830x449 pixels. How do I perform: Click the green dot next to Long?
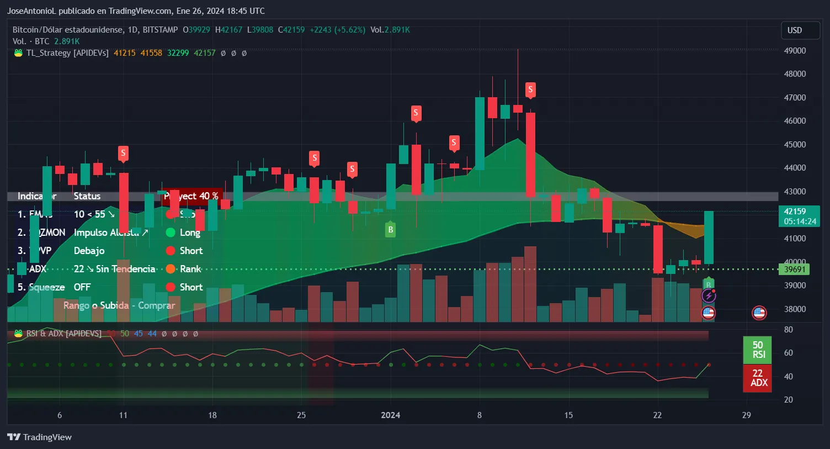point(171,233)
